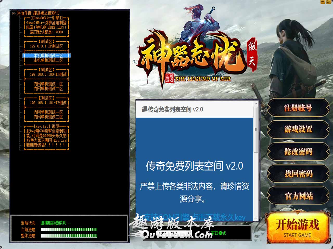Open the 注册账号 account registration button
Screen dimensions: 333x249
(298, 108)
